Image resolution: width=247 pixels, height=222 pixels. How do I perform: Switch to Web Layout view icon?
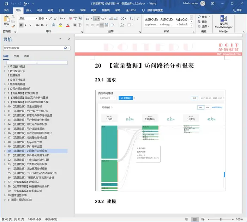point(203,219)
